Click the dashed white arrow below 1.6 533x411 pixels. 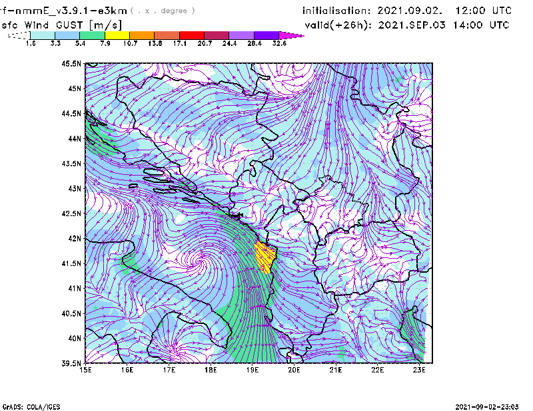(19, 35)
